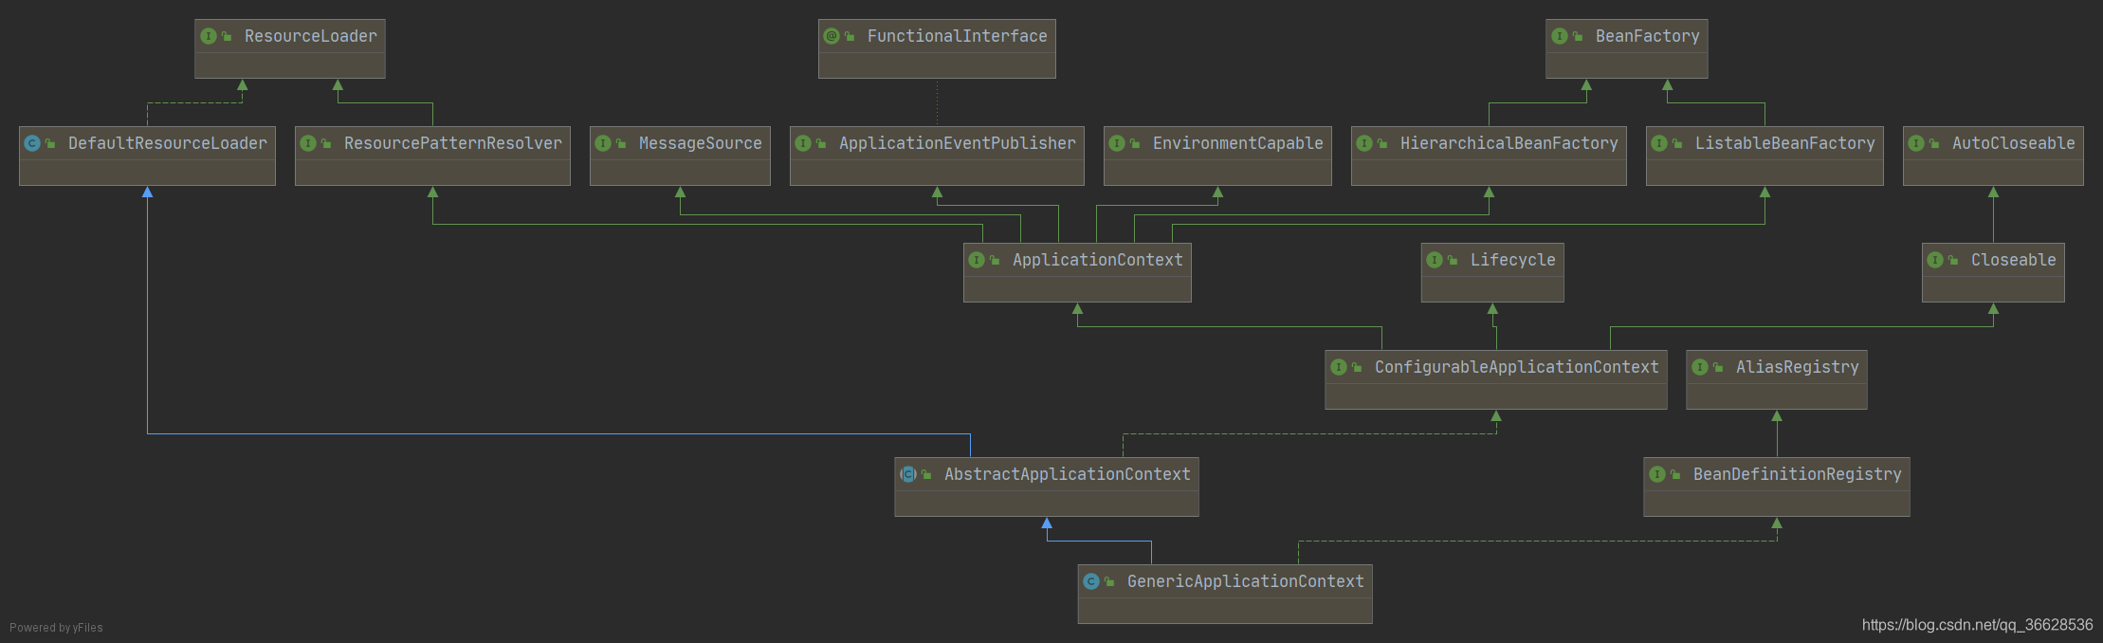
Task: Click the interface icon of Lifecycle node
Action: click(1435, 260)
